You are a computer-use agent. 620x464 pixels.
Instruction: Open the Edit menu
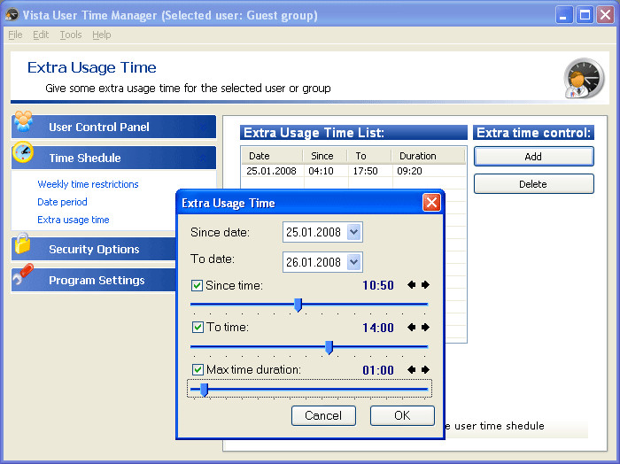pyautogui.click(x=41, y=35)
